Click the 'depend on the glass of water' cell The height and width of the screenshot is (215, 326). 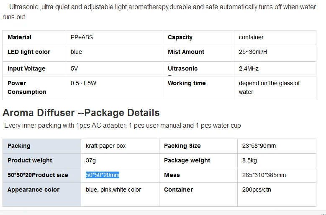(x=275, y=88)
